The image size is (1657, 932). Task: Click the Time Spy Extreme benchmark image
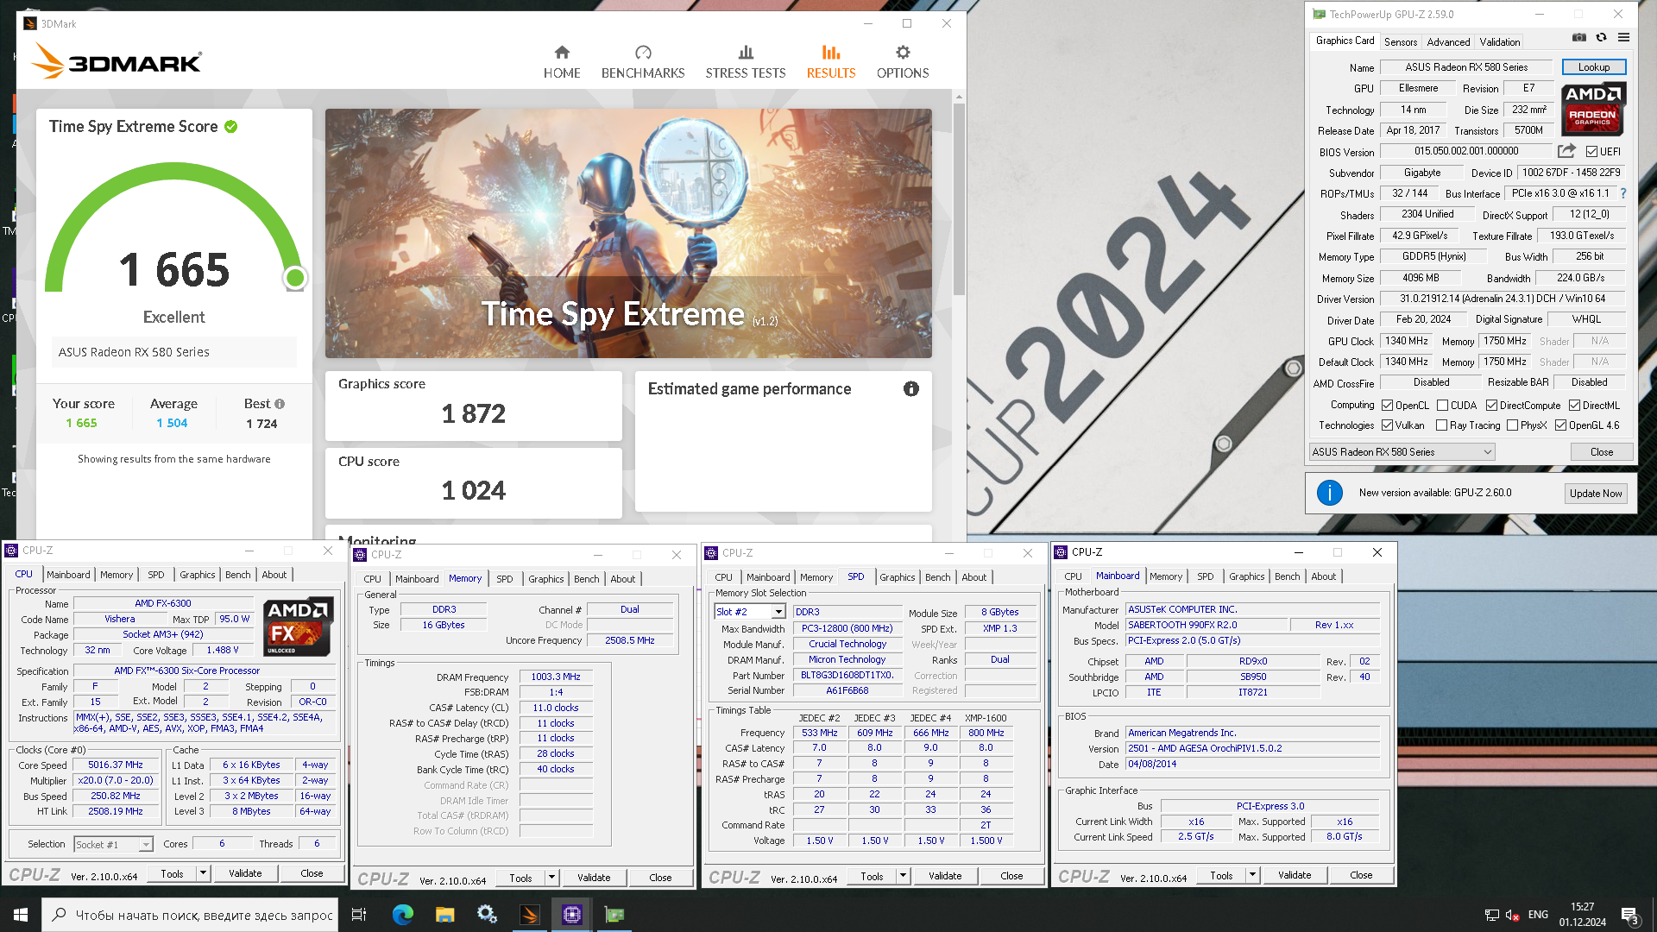click(628, 233)
